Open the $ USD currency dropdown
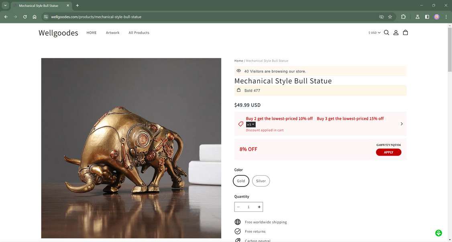This screenshot has height=242, width=452. click(374, 33)
